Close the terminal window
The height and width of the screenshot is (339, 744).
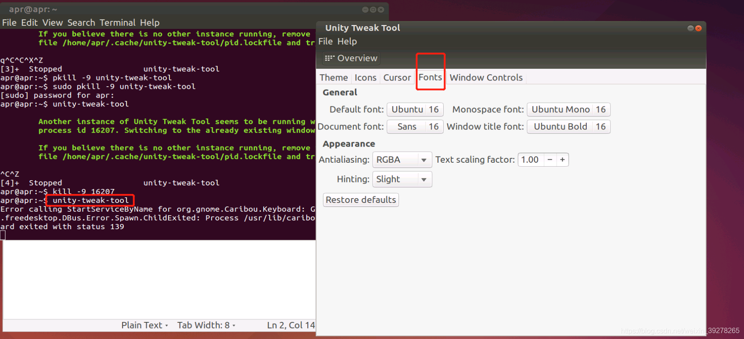tap(381, 10)
